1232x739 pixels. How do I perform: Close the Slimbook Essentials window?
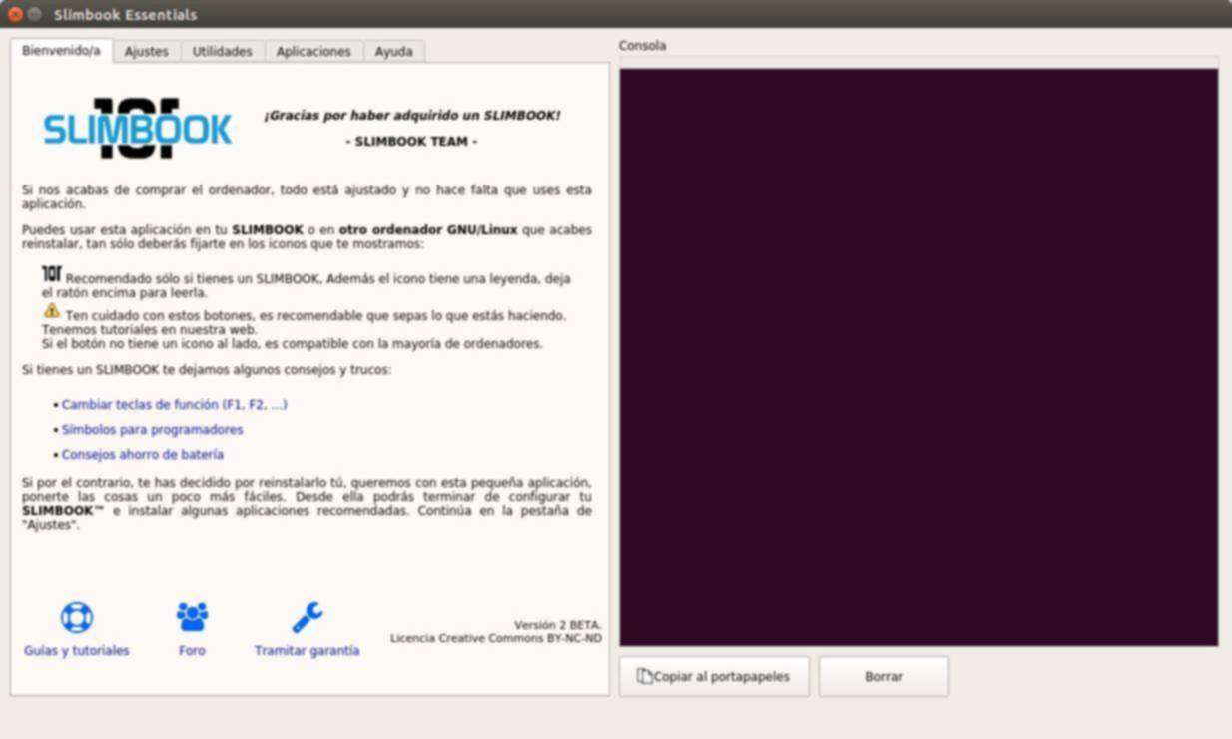pos(15,14)
